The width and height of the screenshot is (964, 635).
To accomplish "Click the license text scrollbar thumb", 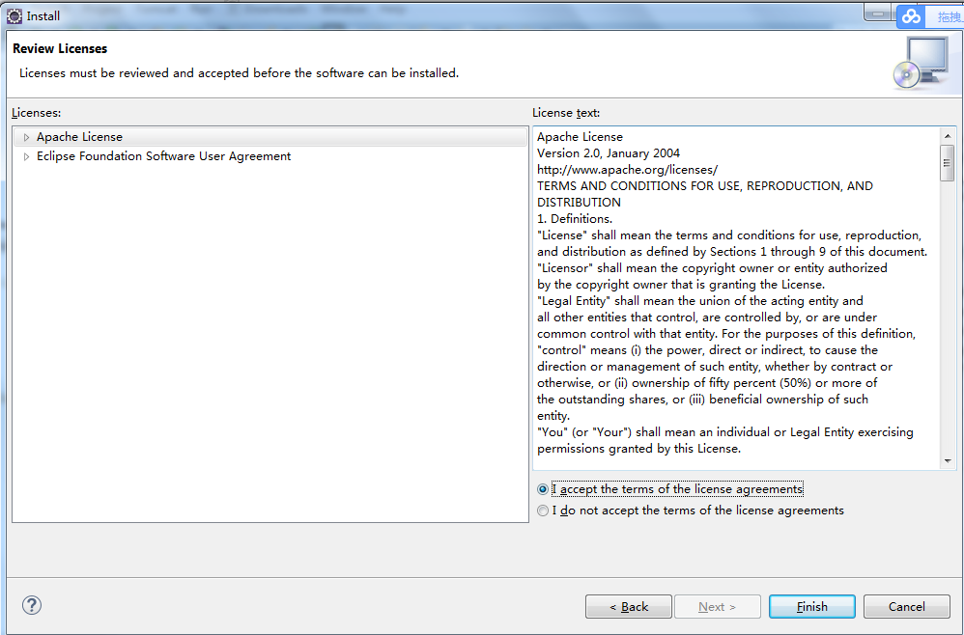I will click(x=948, y=163).
